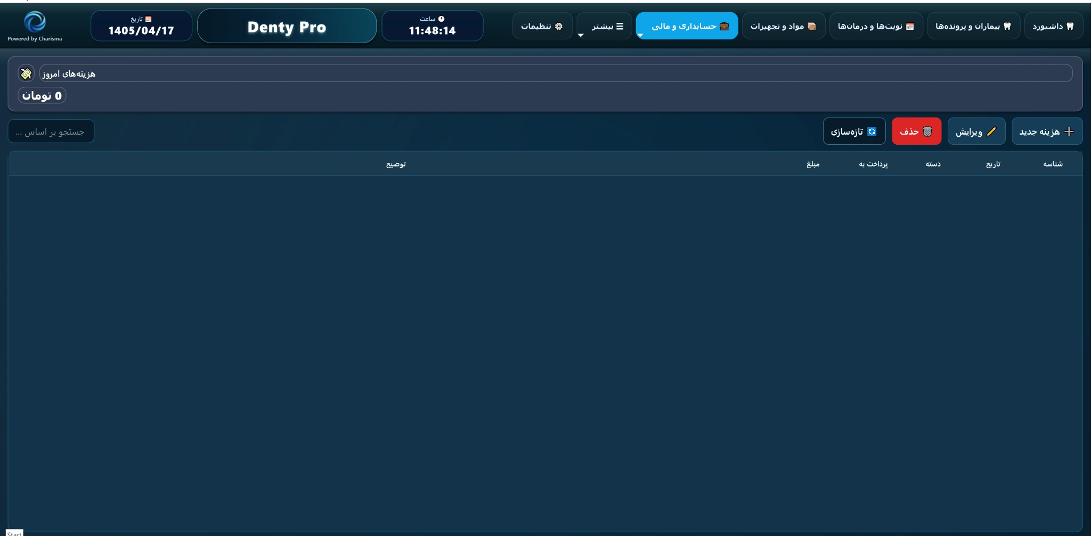The image size is (1091, 536).
Task: Click the Charisma swirl logo
Action: [35, 22]
